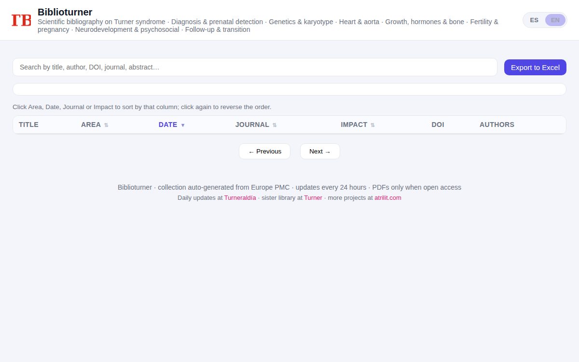The image size is (579, 362).
Task: Sort table by Impact column
Action: [x=358, y=125]
